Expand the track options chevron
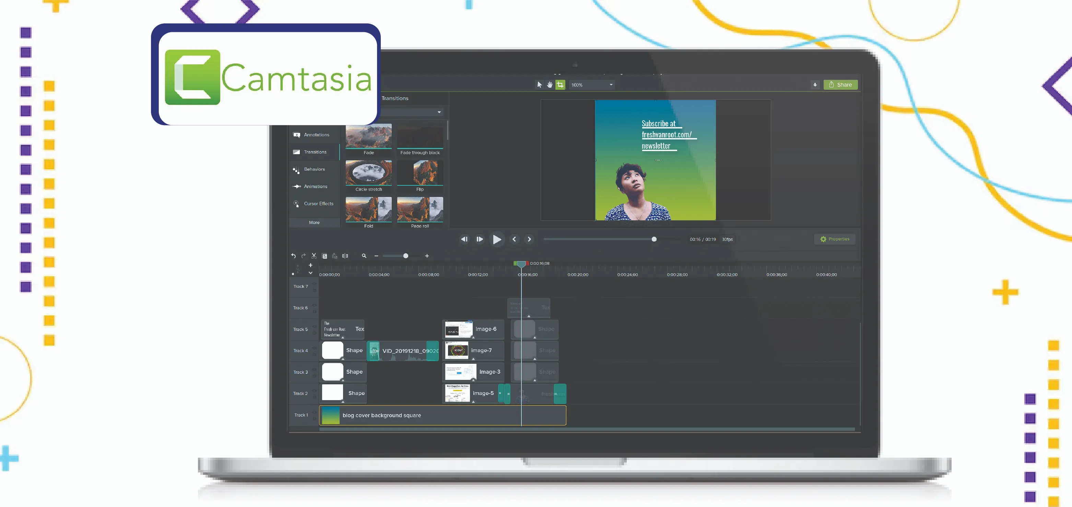Viewport: 1072px width, 507px height. tap(310, 273)
